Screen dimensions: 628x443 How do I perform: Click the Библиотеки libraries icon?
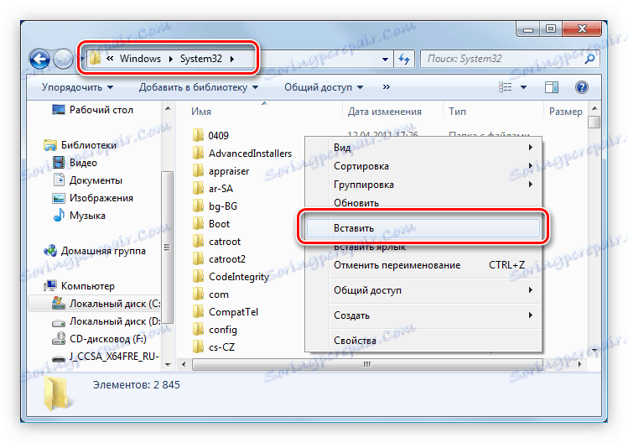pos(50,144)
